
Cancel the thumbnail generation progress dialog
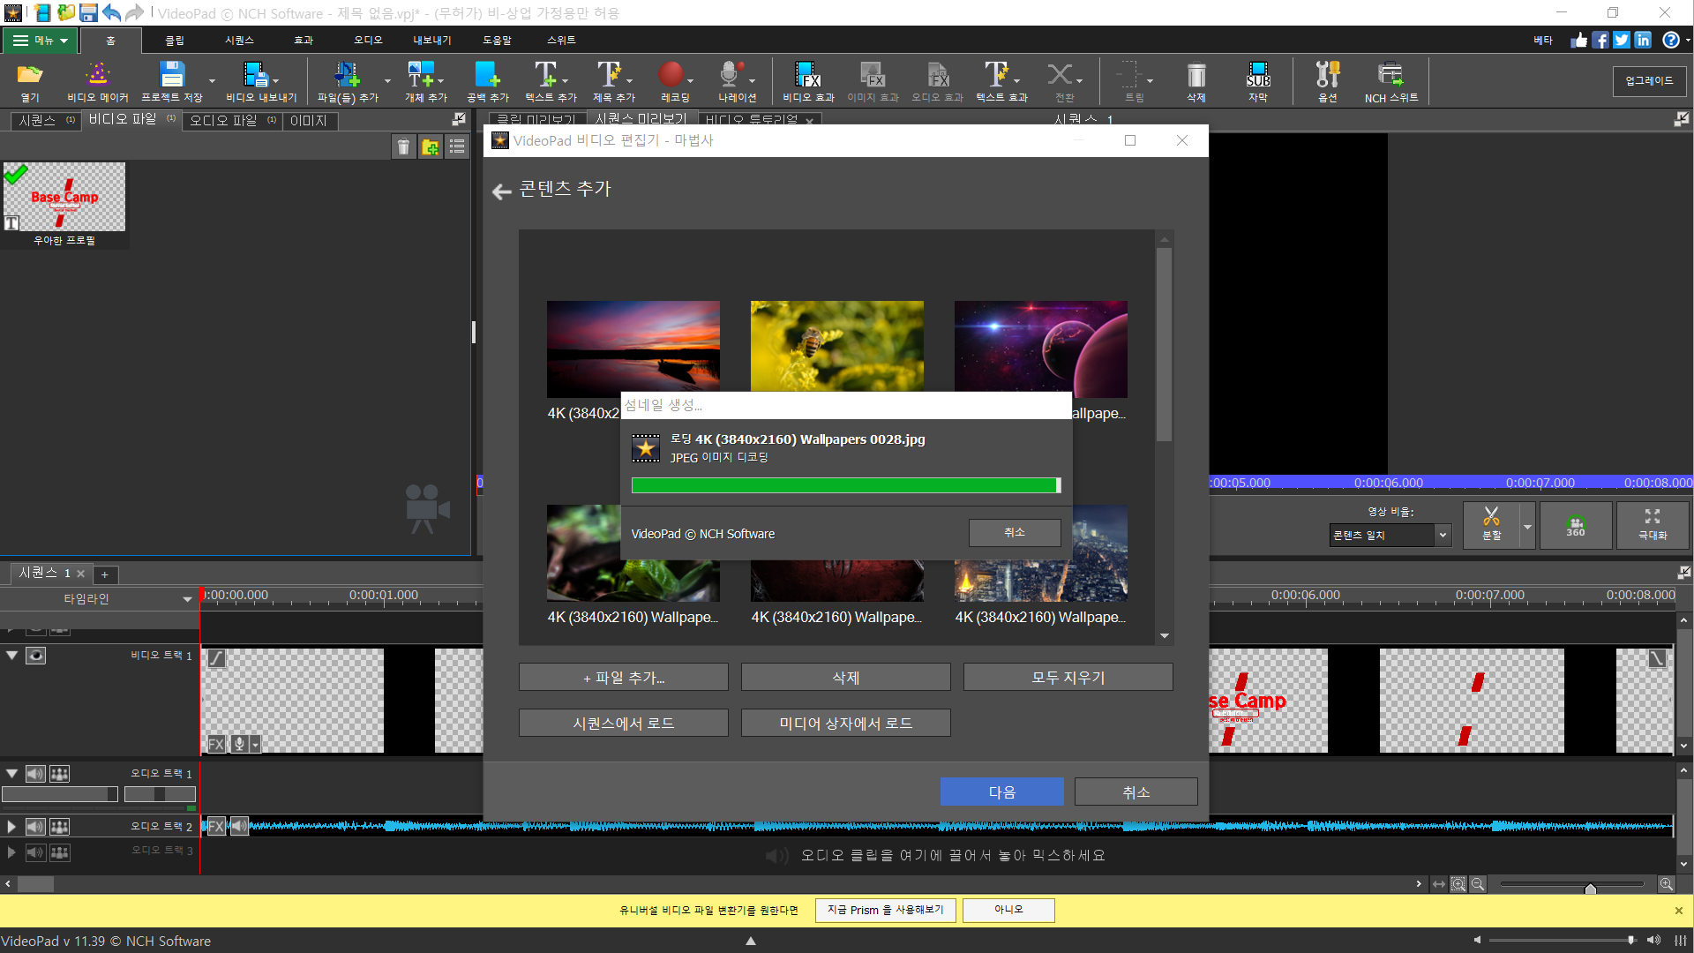(1015, 533)
